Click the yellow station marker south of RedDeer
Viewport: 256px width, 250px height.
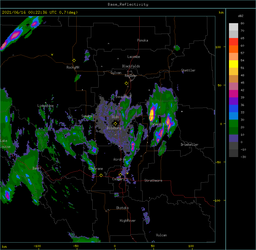(127, 83)
